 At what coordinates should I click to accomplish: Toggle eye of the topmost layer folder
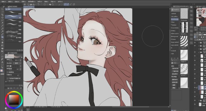coord(195,43)
